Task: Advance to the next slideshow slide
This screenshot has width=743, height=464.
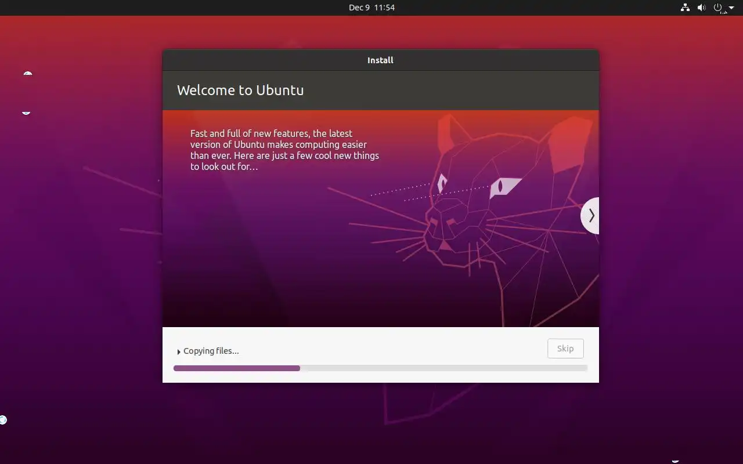Action: coord(590,216)
